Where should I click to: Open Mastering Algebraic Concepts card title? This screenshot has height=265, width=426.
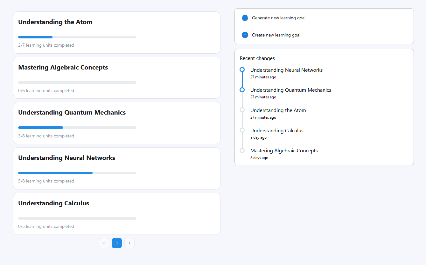tap(63, 67)
